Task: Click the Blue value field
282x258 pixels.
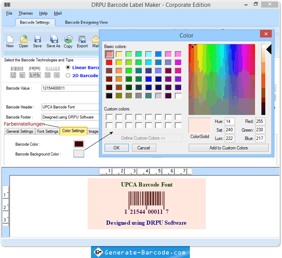Action: (x=260, y=138)
